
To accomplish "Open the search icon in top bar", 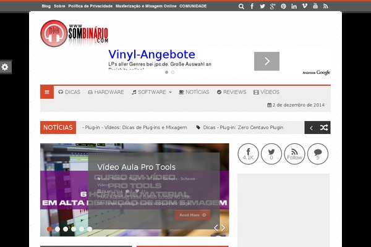I will (241, 6).
